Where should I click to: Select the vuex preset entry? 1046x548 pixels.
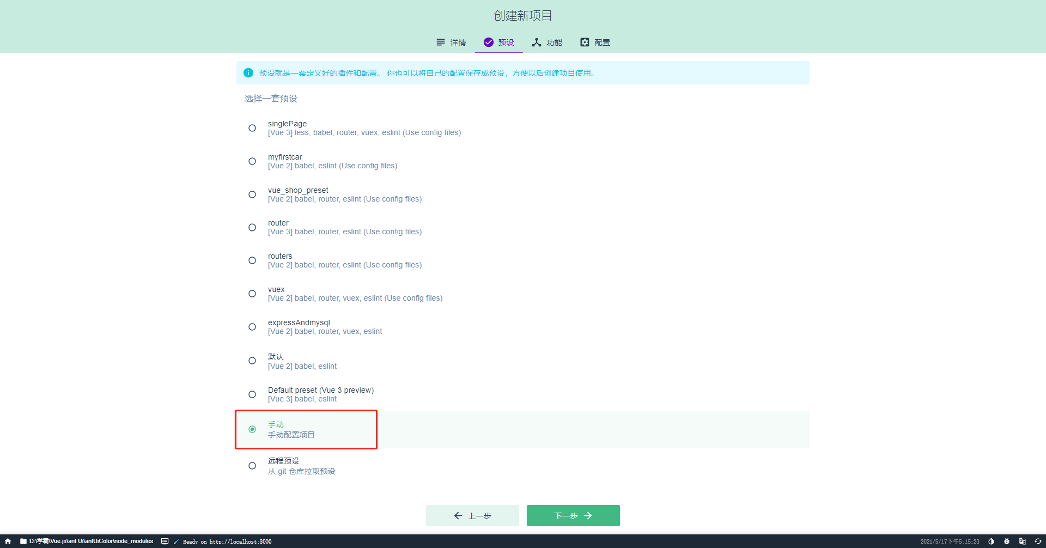point(252,293)
